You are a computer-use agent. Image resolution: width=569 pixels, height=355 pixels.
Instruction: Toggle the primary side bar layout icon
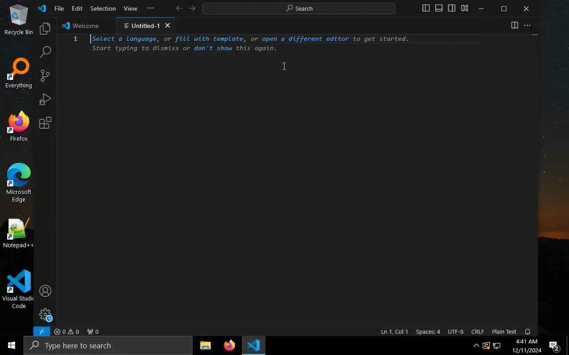(426, 8)
